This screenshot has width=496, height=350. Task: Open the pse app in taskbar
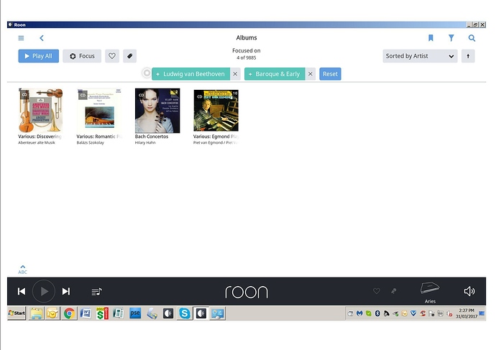tap(135, 313)
